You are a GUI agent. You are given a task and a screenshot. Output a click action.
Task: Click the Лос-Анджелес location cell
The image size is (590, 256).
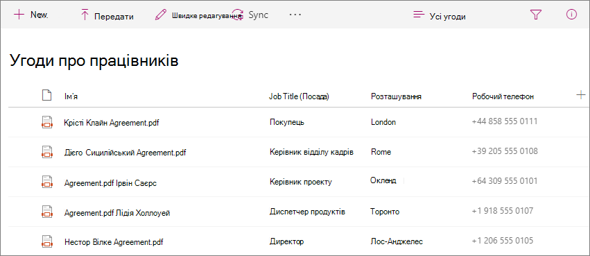click(397, 241)
